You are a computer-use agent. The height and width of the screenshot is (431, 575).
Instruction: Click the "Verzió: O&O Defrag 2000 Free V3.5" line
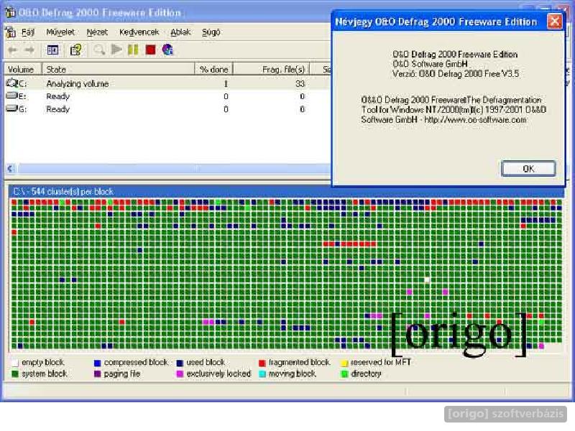click(x=456, y=74)
